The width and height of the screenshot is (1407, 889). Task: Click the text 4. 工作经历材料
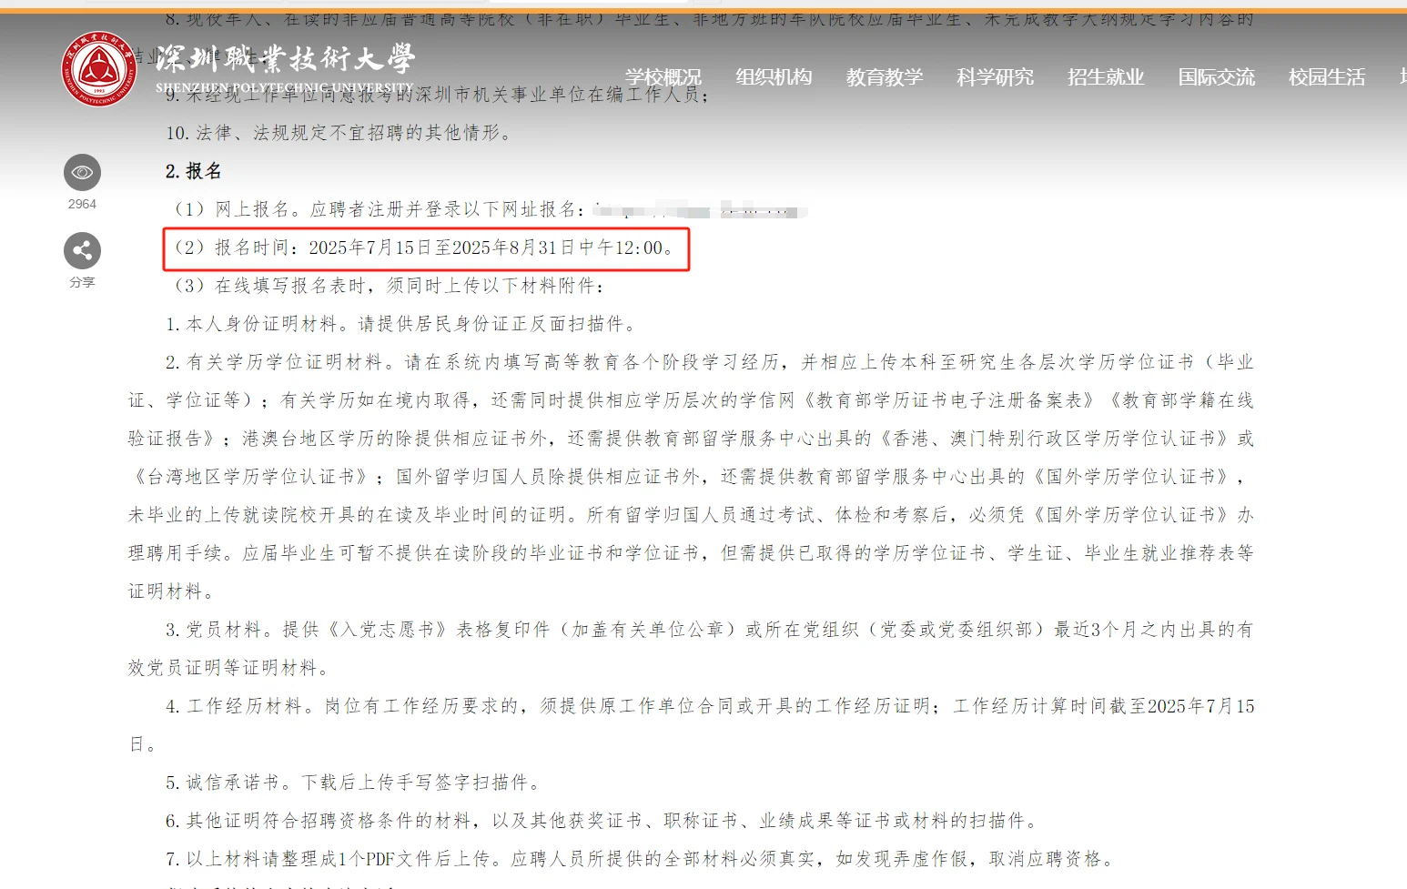[239, 706]
